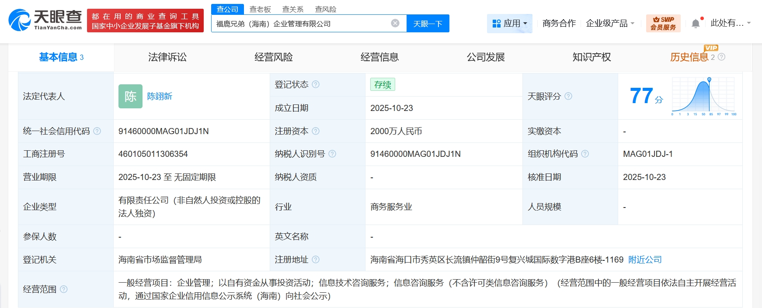This screenshot has height=308, width=762.
Task: Expand the 企业级产品 dropdown
Action: point(610,24)
